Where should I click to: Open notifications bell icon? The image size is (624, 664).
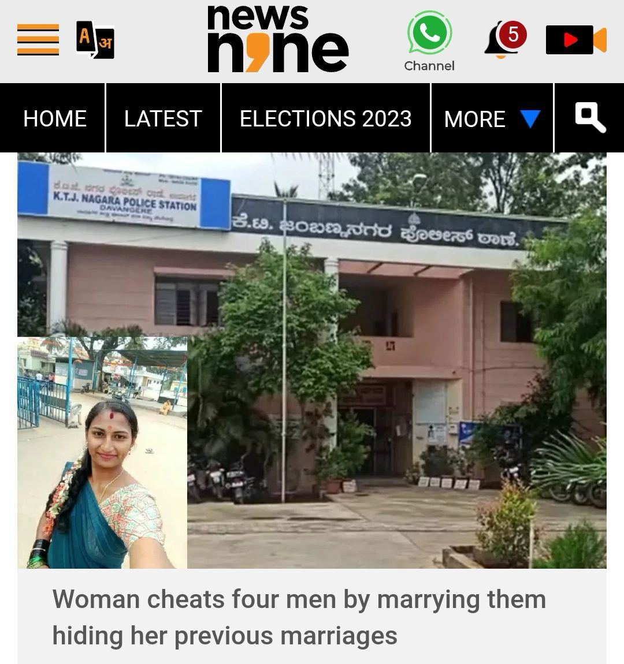(x=502, y=40)
